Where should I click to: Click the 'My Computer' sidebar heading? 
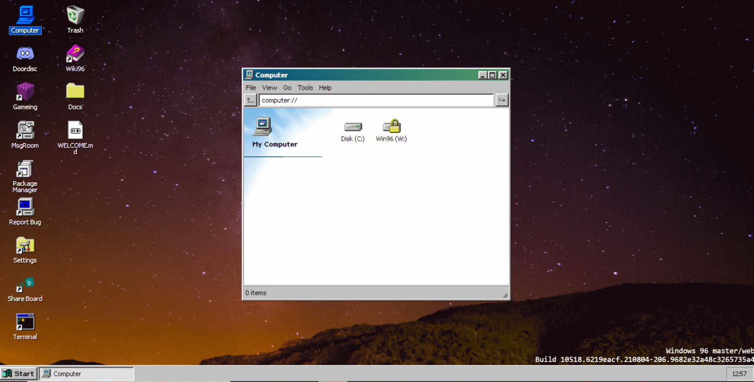click(275, 145)
